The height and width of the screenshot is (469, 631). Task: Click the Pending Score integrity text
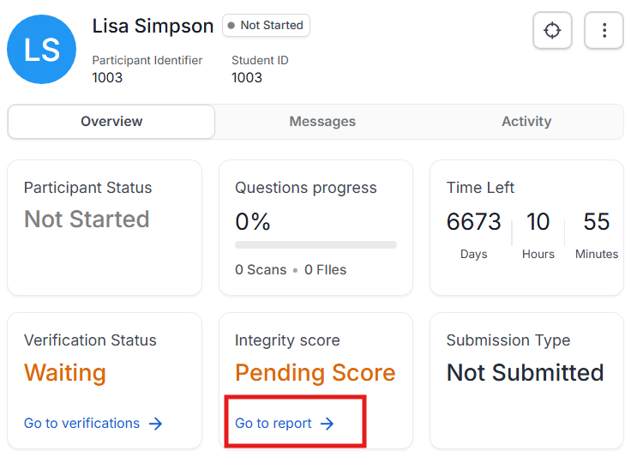tap(315, 372)
